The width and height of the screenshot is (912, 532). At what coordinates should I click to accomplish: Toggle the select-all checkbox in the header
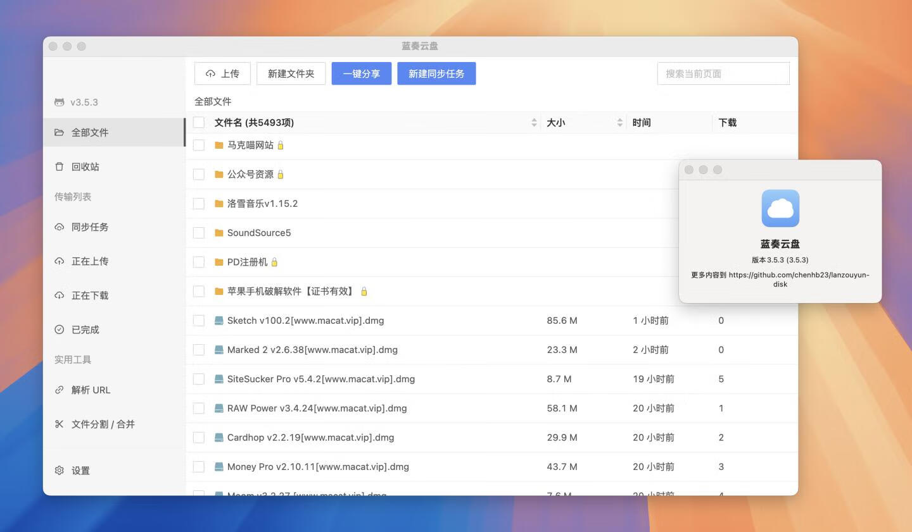pos(199,122)
